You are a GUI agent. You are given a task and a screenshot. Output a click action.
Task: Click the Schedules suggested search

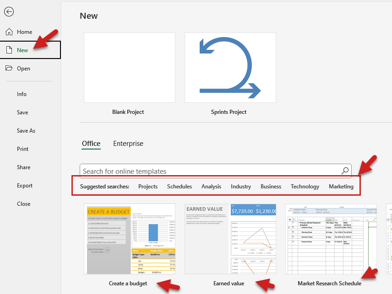click(180, 187)
